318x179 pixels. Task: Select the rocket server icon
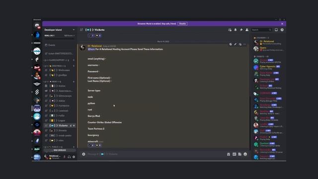point(37,141)
